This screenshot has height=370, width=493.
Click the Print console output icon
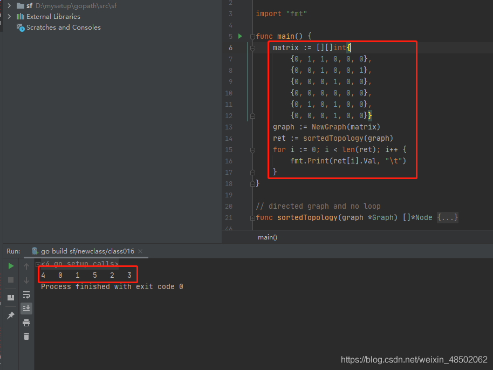point(26,323)
